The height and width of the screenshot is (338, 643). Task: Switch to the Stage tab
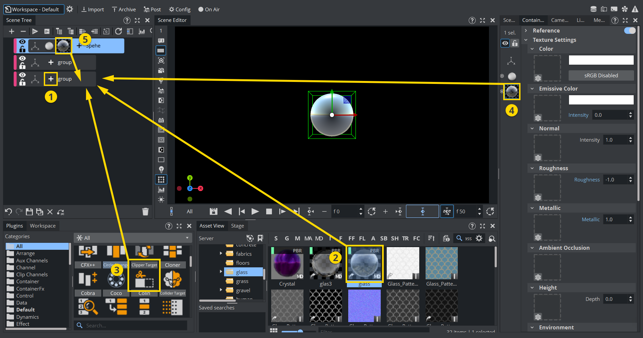click(237, 226)
